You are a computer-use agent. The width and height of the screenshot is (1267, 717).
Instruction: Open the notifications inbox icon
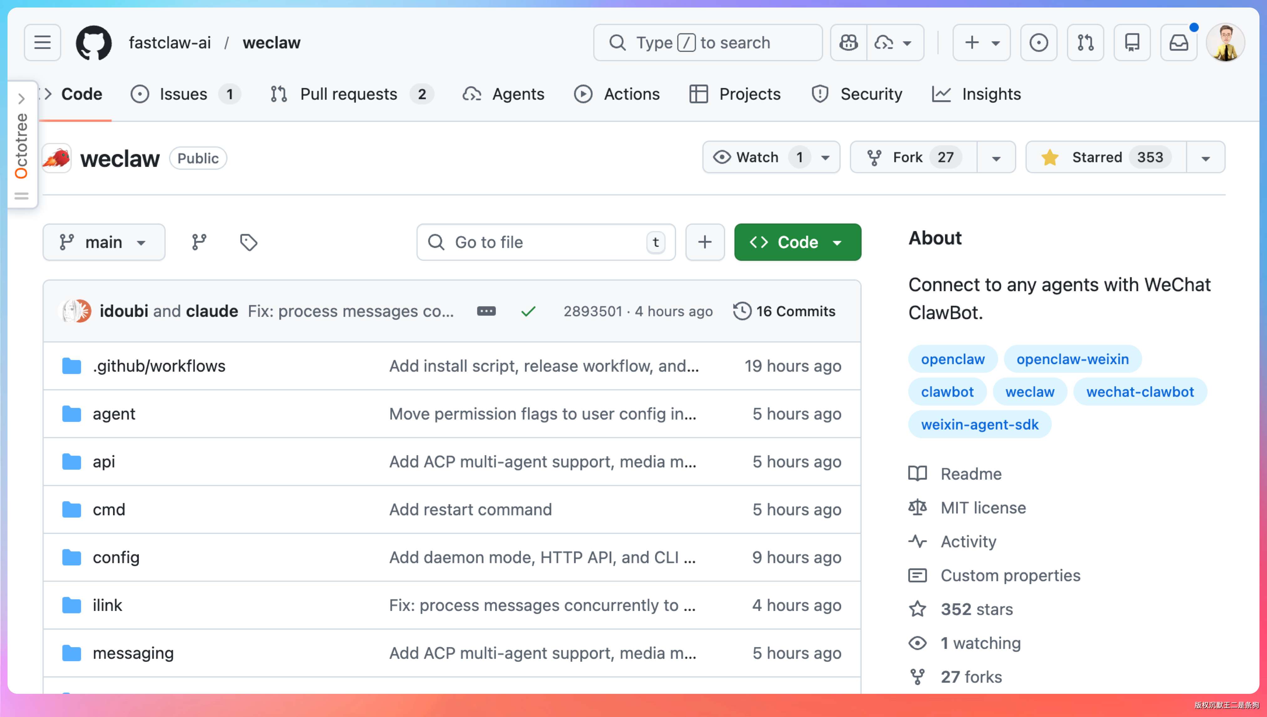tap(1178, 43)
